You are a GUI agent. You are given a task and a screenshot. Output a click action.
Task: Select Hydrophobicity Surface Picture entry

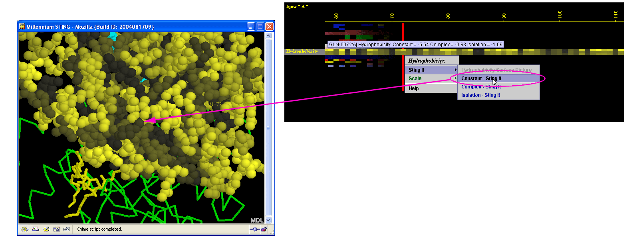498,70
